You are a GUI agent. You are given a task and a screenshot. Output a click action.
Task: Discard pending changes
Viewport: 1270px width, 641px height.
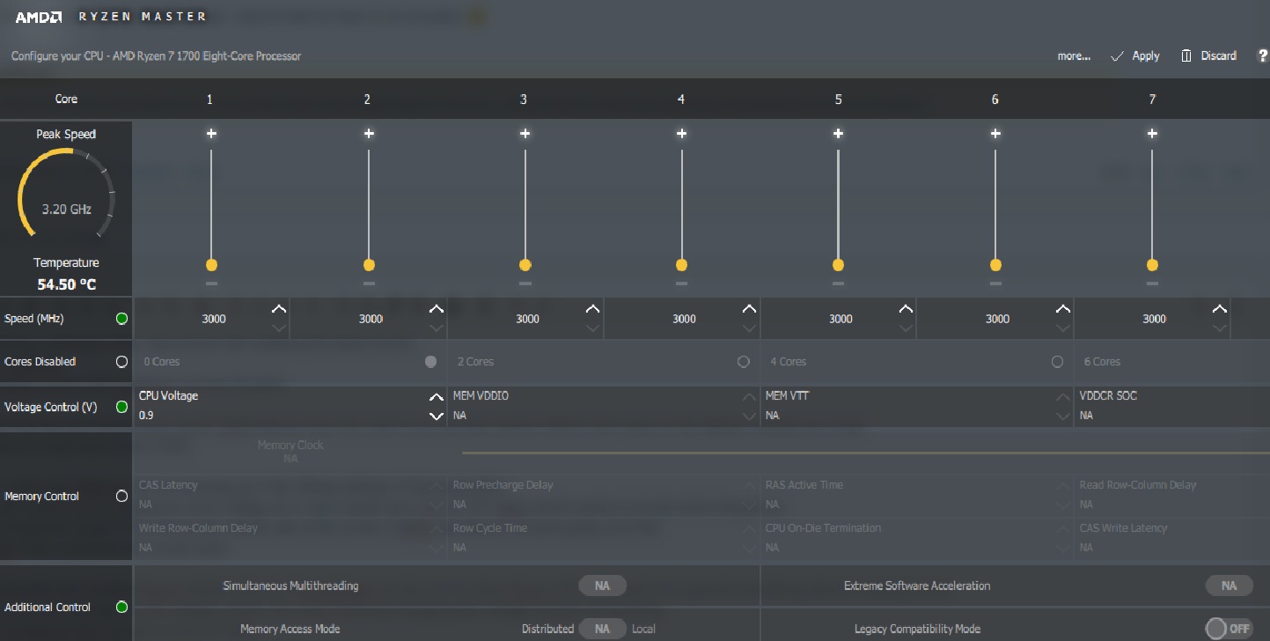coord(1208,55)
